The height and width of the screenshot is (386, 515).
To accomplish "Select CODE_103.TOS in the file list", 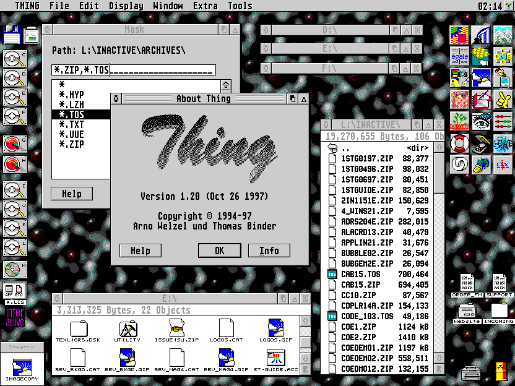I will 378,317.
